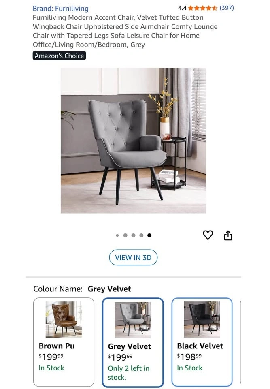The image size is (270, 389).
Task: Tap the VIEW IN 3D button
Action: click(134, 258)
